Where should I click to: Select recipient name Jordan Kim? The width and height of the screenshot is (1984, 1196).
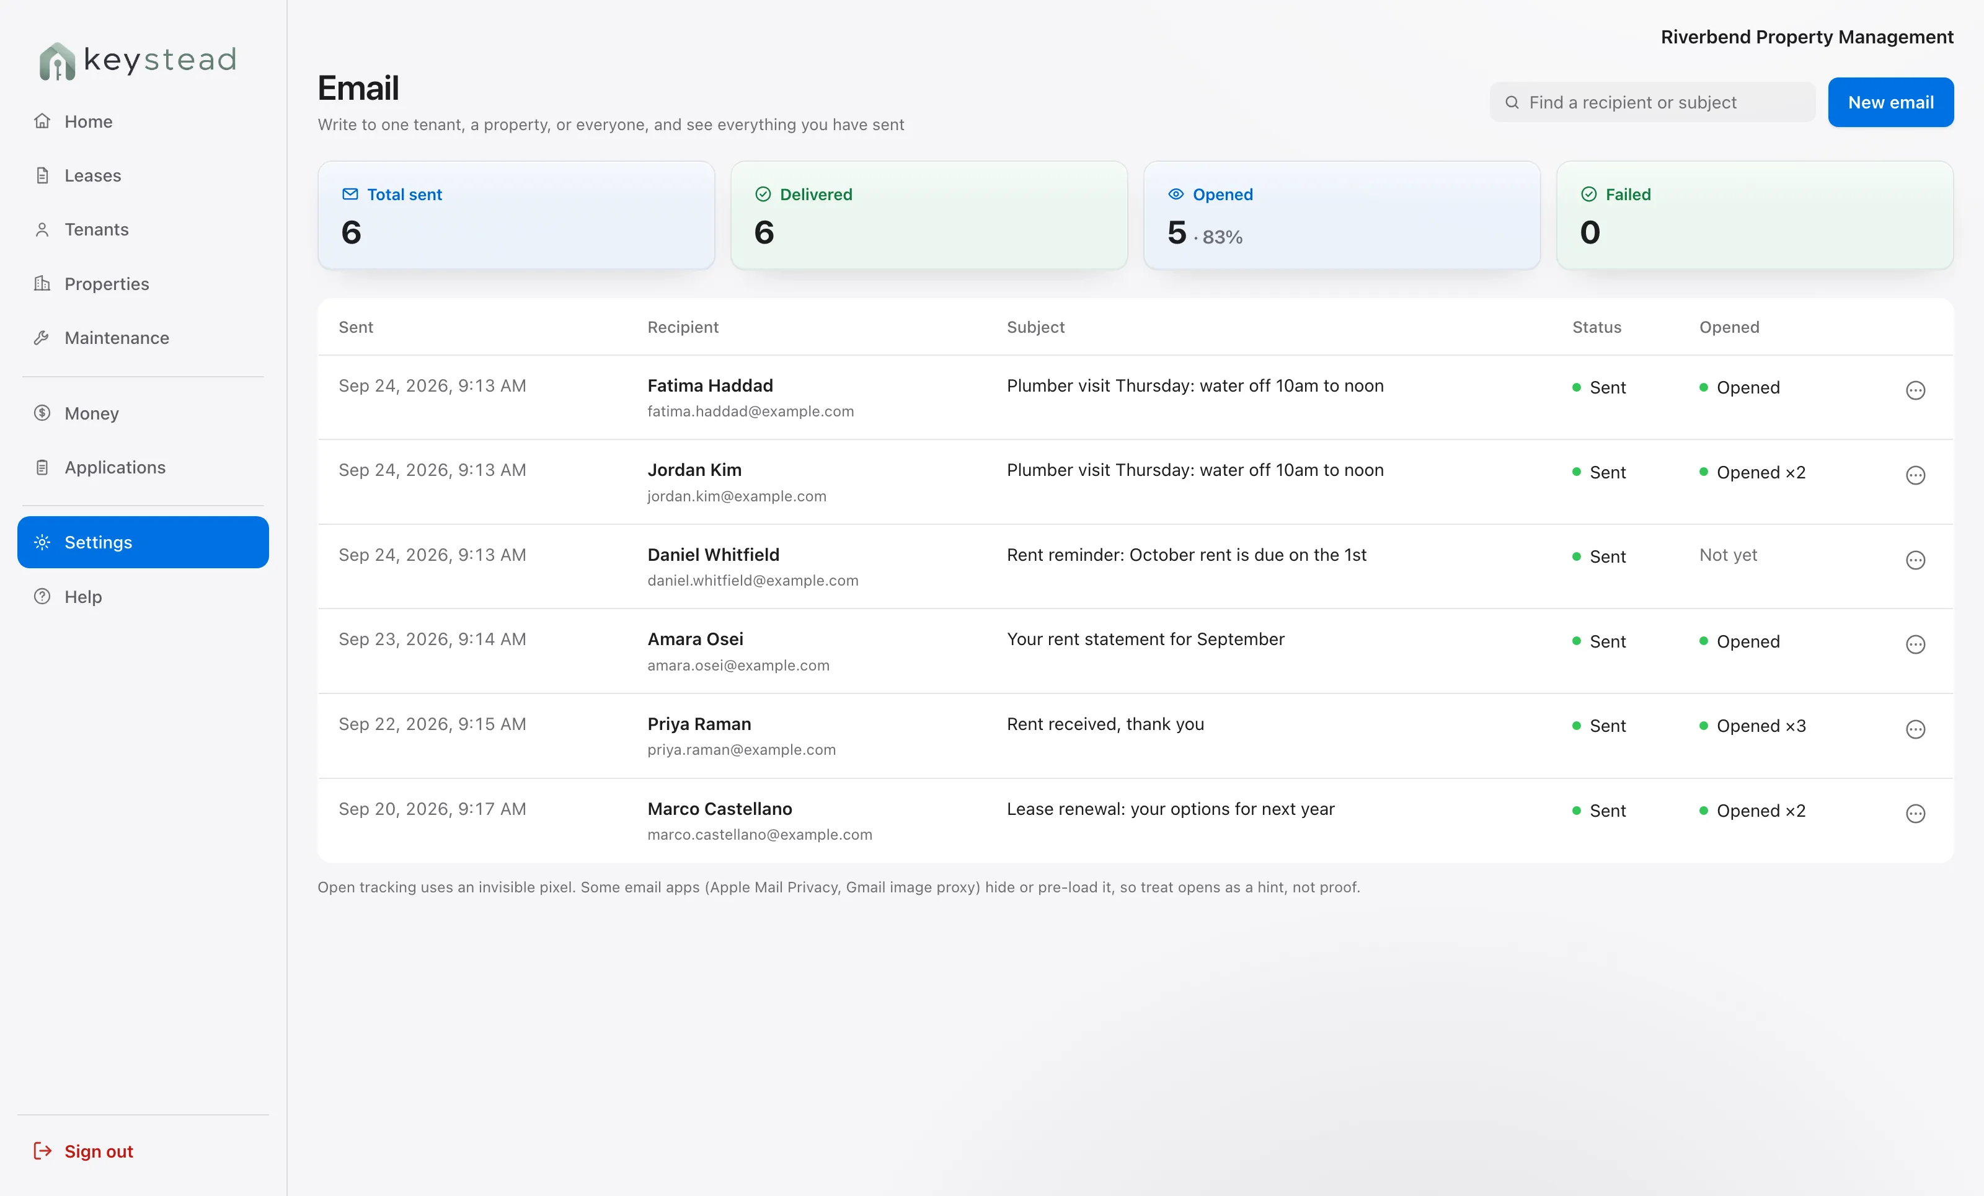(x=694, y=470)
